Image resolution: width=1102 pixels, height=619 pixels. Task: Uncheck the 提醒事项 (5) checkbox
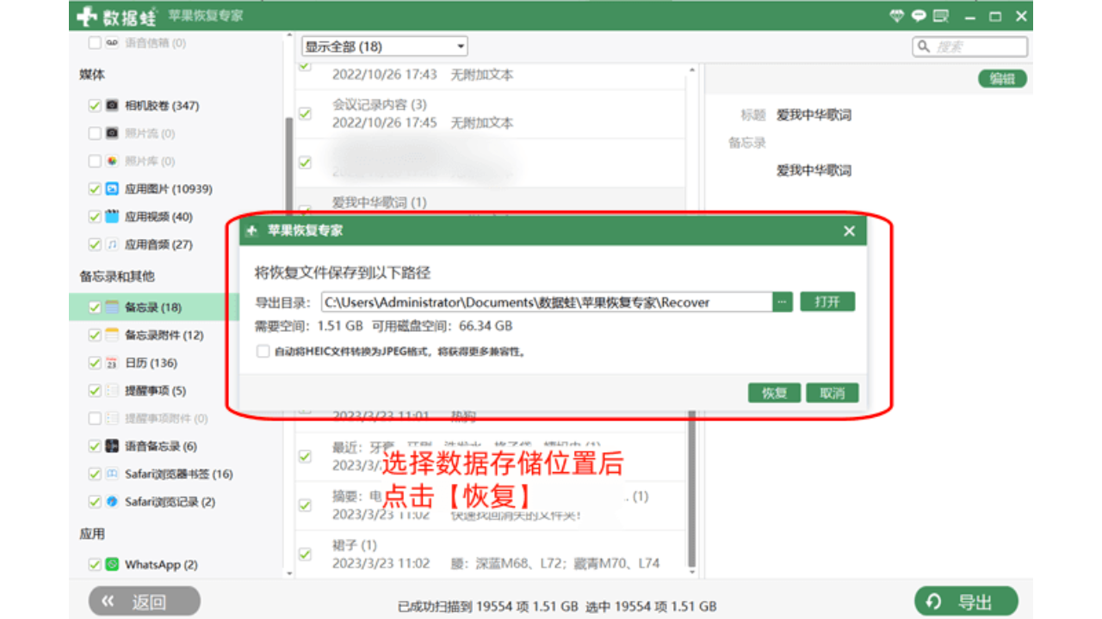[95, 390]
